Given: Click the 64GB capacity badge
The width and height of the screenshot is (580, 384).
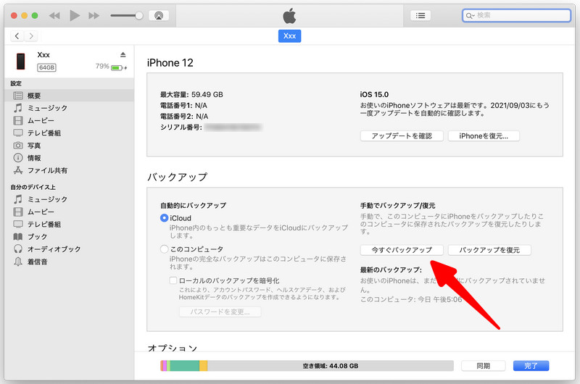Looking at the screenshot, I should pos(46,67).
